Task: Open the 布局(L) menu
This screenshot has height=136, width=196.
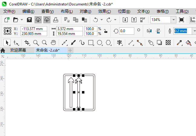Action: click(67, 12)
